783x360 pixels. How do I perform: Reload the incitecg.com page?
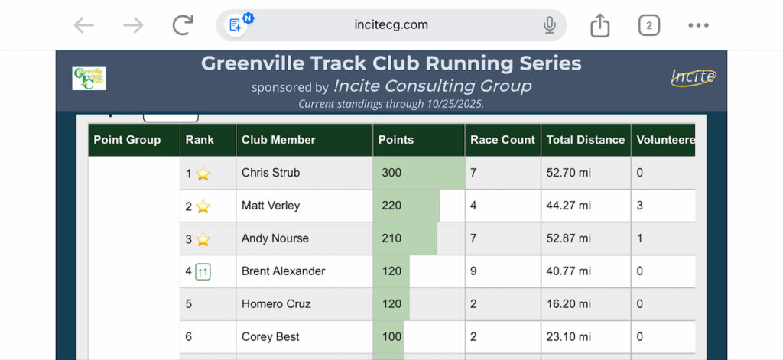183,25
